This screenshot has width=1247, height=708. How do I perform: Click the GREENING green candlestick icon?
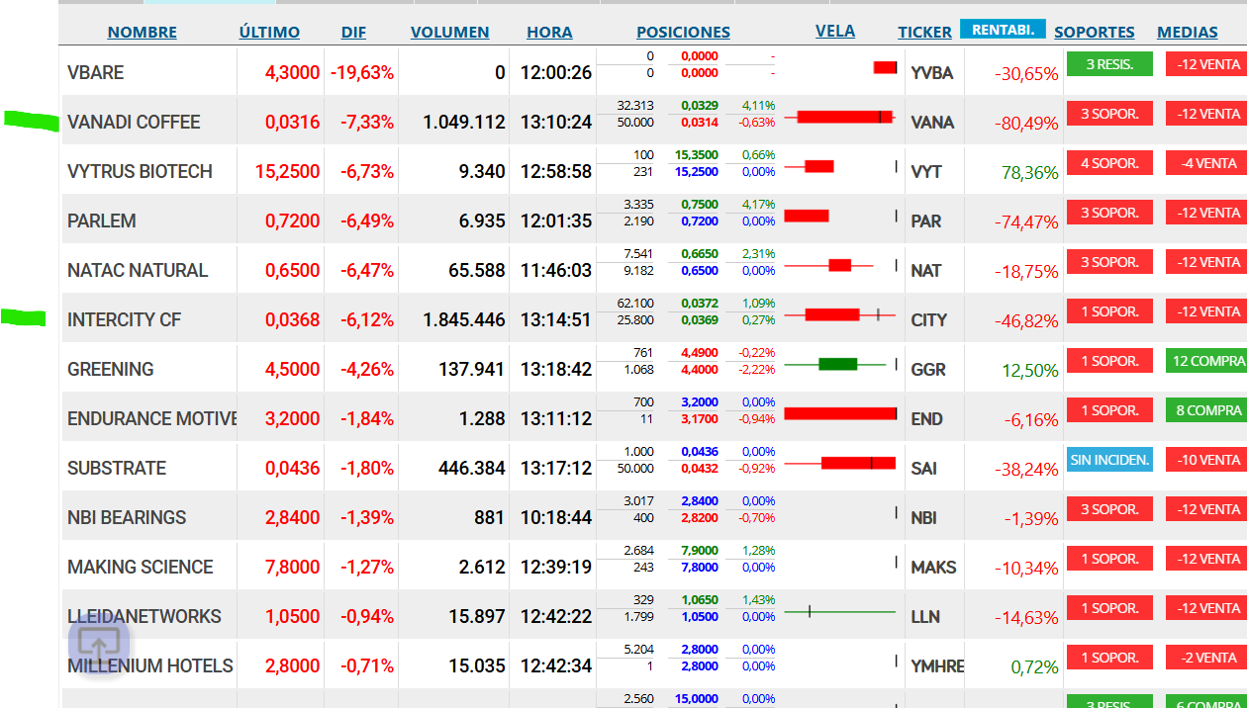[x=838, y=364]
